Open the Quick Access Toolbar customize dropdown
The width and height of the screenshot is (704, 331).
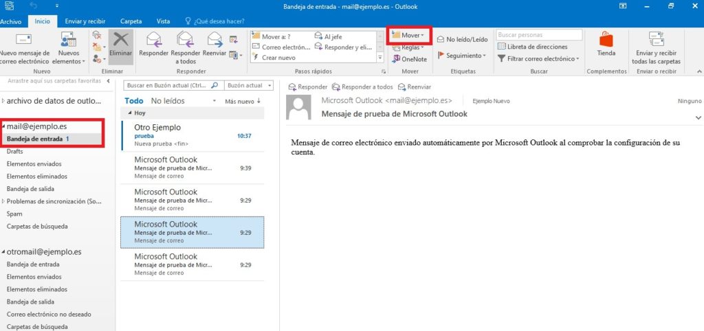[57, 6]
